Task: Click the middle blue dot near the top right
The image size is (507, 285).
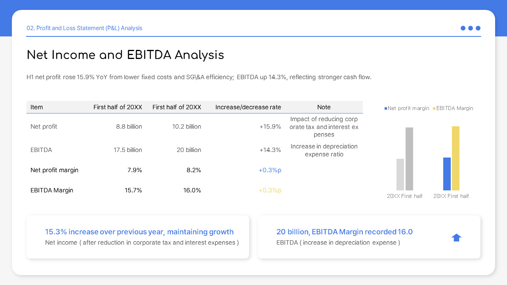Action: tap(470, 28)
